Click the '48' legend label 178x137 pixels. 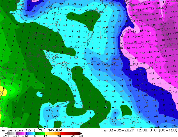click(x=81, y=136)
